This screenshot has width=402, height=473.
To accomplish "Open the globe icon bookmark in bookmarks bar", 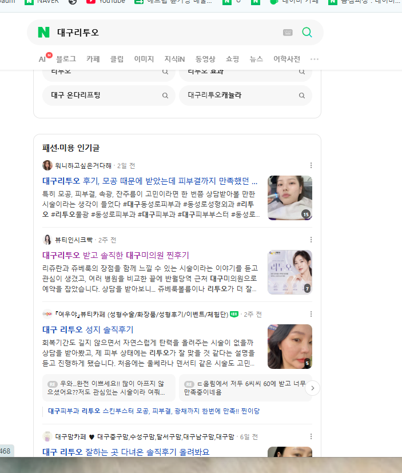I will [x=73, y=2].
